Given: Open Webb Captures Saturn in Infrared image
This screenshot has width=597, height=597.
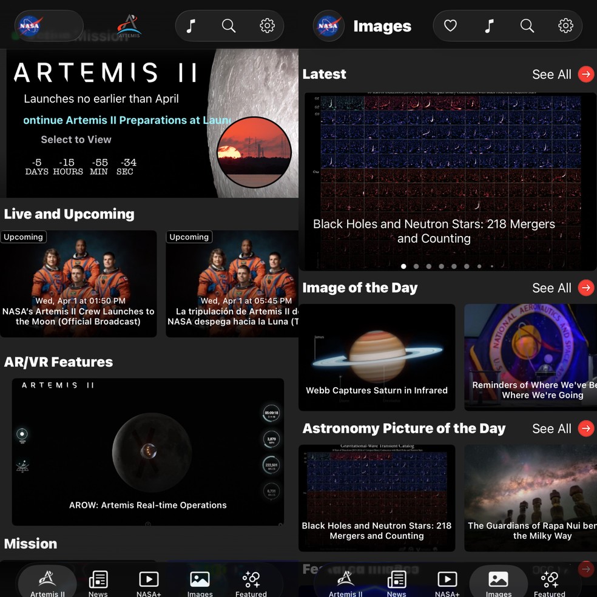Looking at the screenshot, I should pyautogui.click(x=377, y=357).
